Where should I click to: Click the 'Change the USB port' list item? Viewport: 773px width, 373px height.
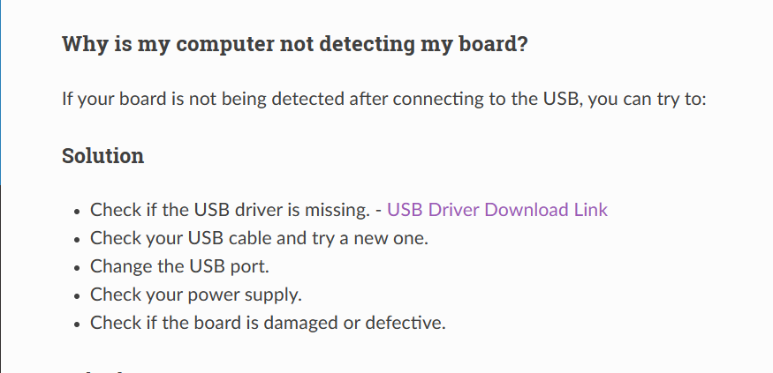pyautogui.click(x=179, y=266)
